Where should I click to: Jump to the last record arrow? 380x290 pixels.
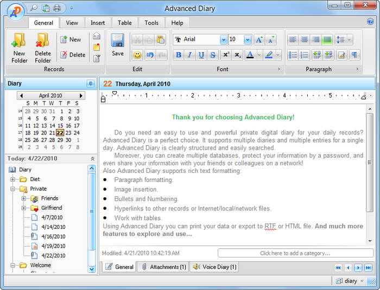coord(368,267)
